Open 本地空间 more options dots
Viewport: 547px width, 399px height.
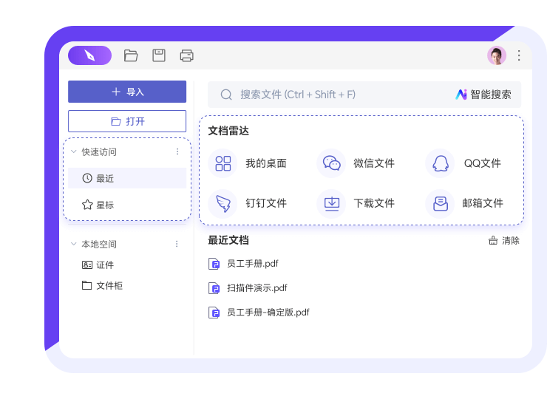click(177, 244)
